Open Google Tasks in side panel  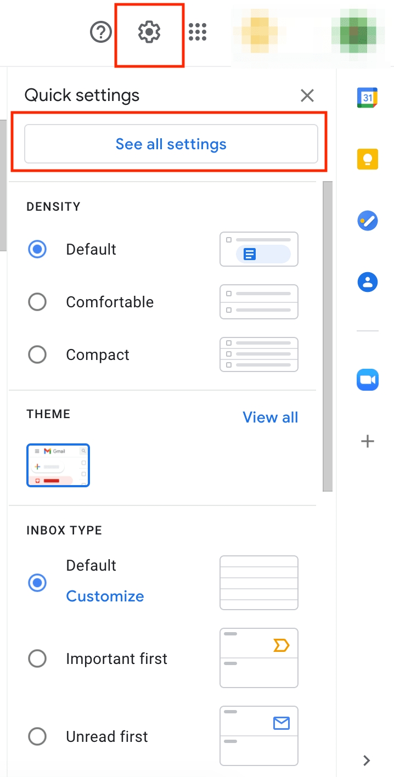click(368, 222)
